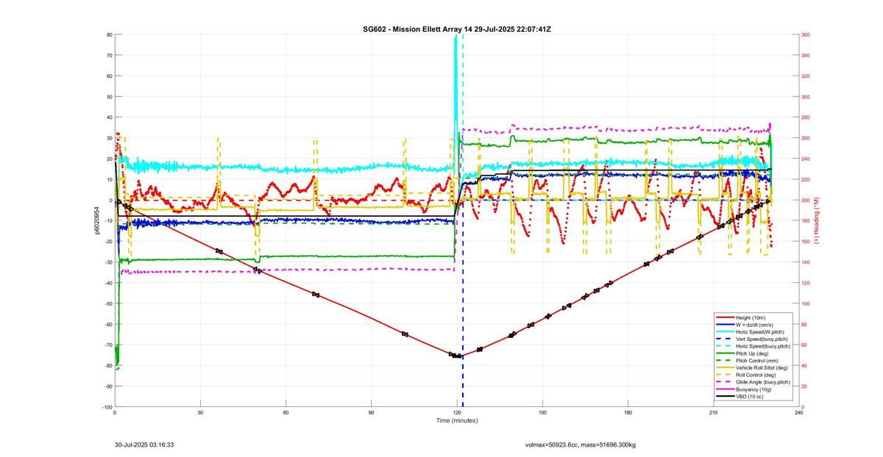Screen dimensions: 883x457
Task: Click the x-axis tick label "90"
Action: [372, 413]
